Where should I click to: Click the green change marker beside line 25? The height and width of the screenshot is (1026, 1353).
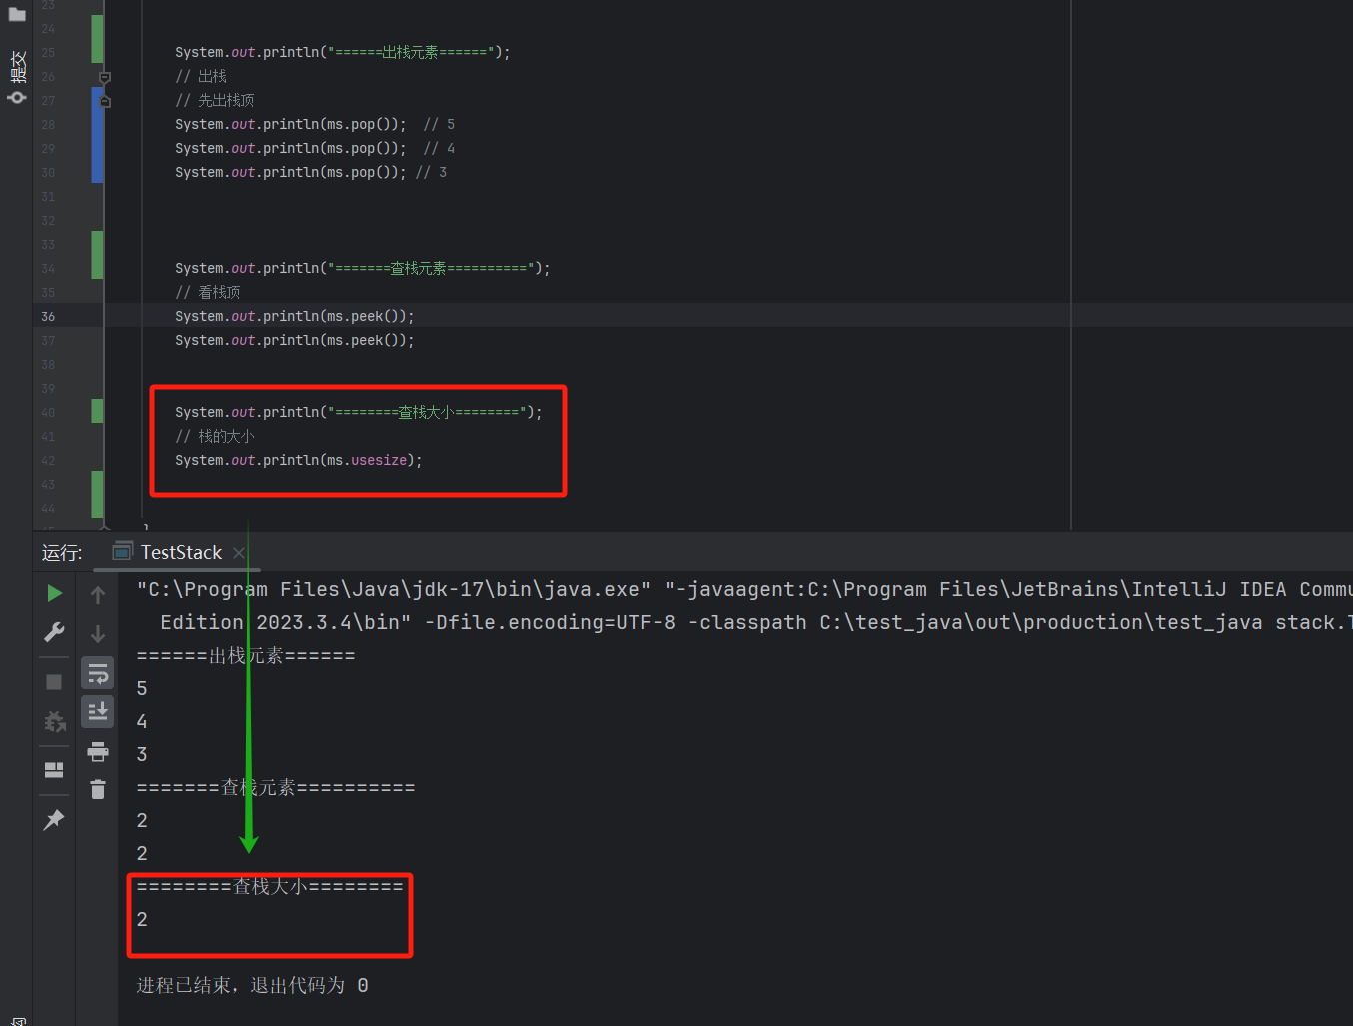97,39
